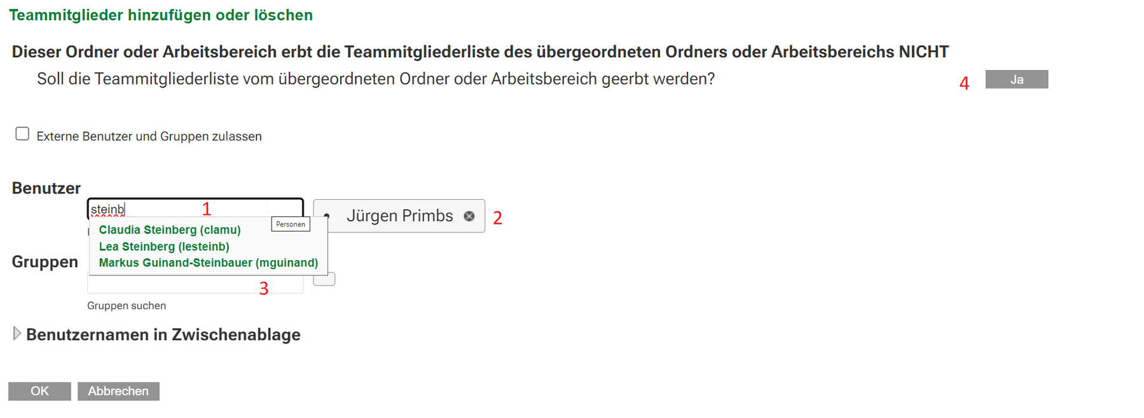The width and height of the screenshot is (1144, 418).
Task: Focus the Gruppen search input field
Action: (195, 284)
